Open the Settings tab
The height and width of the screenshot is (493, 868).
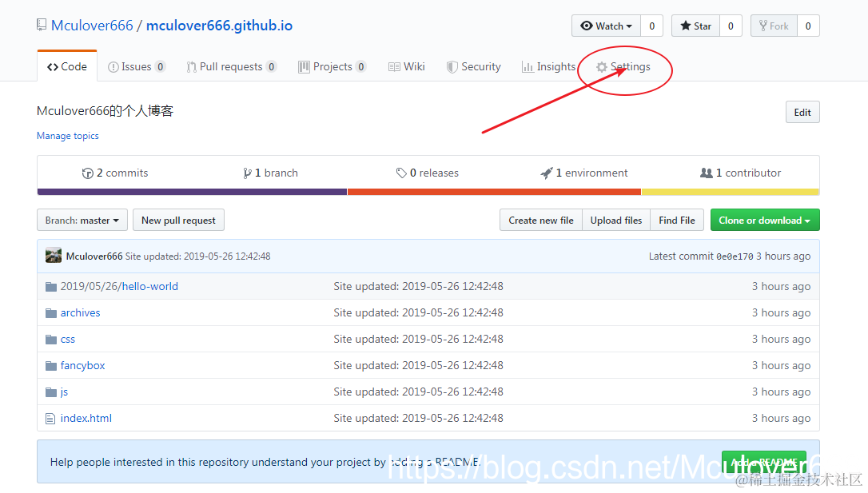tap(623, 67)
